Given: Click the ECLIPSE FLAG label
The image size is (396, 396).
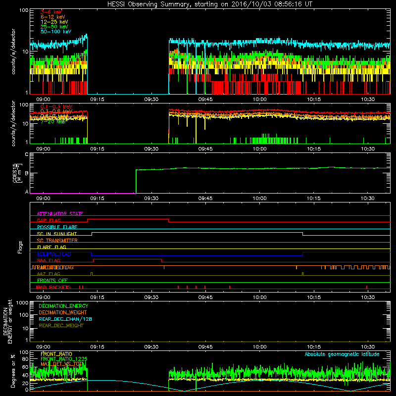Looking at the screenshot, I should coord(54,254).
